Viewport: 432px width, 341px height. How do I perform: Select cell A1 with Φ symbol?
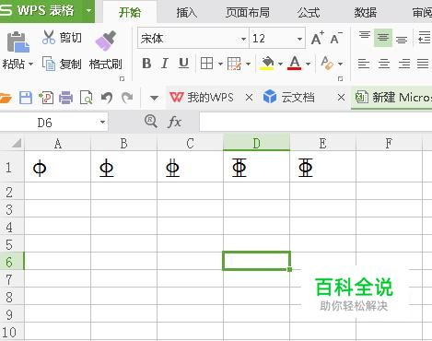(57, 168)
